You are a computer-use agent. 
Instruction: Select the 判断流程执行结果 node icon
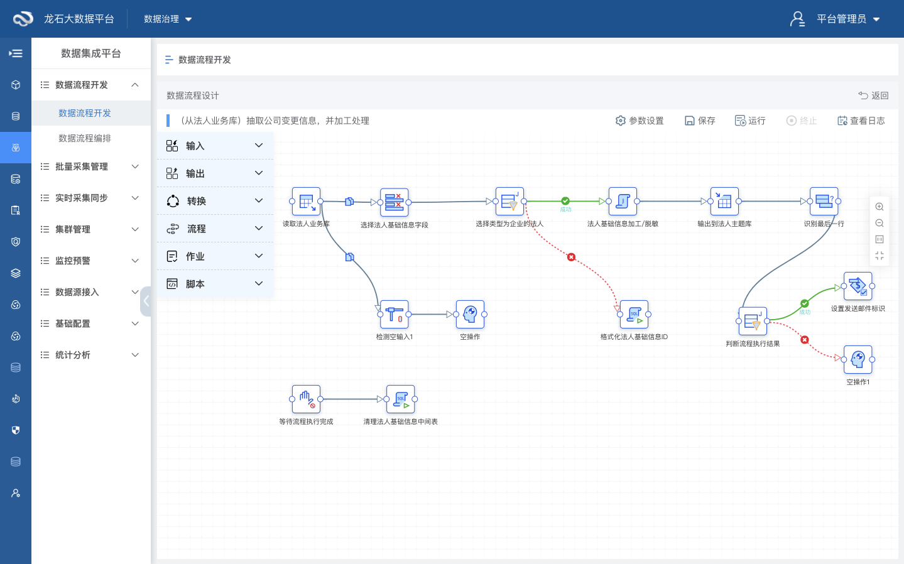(x=753, y=321)
